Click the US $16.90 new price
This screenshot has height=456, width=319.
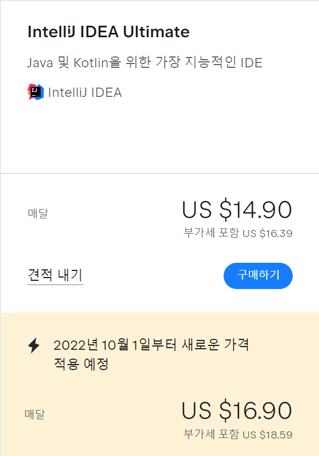pyautogui.click(x=237, y=411)
